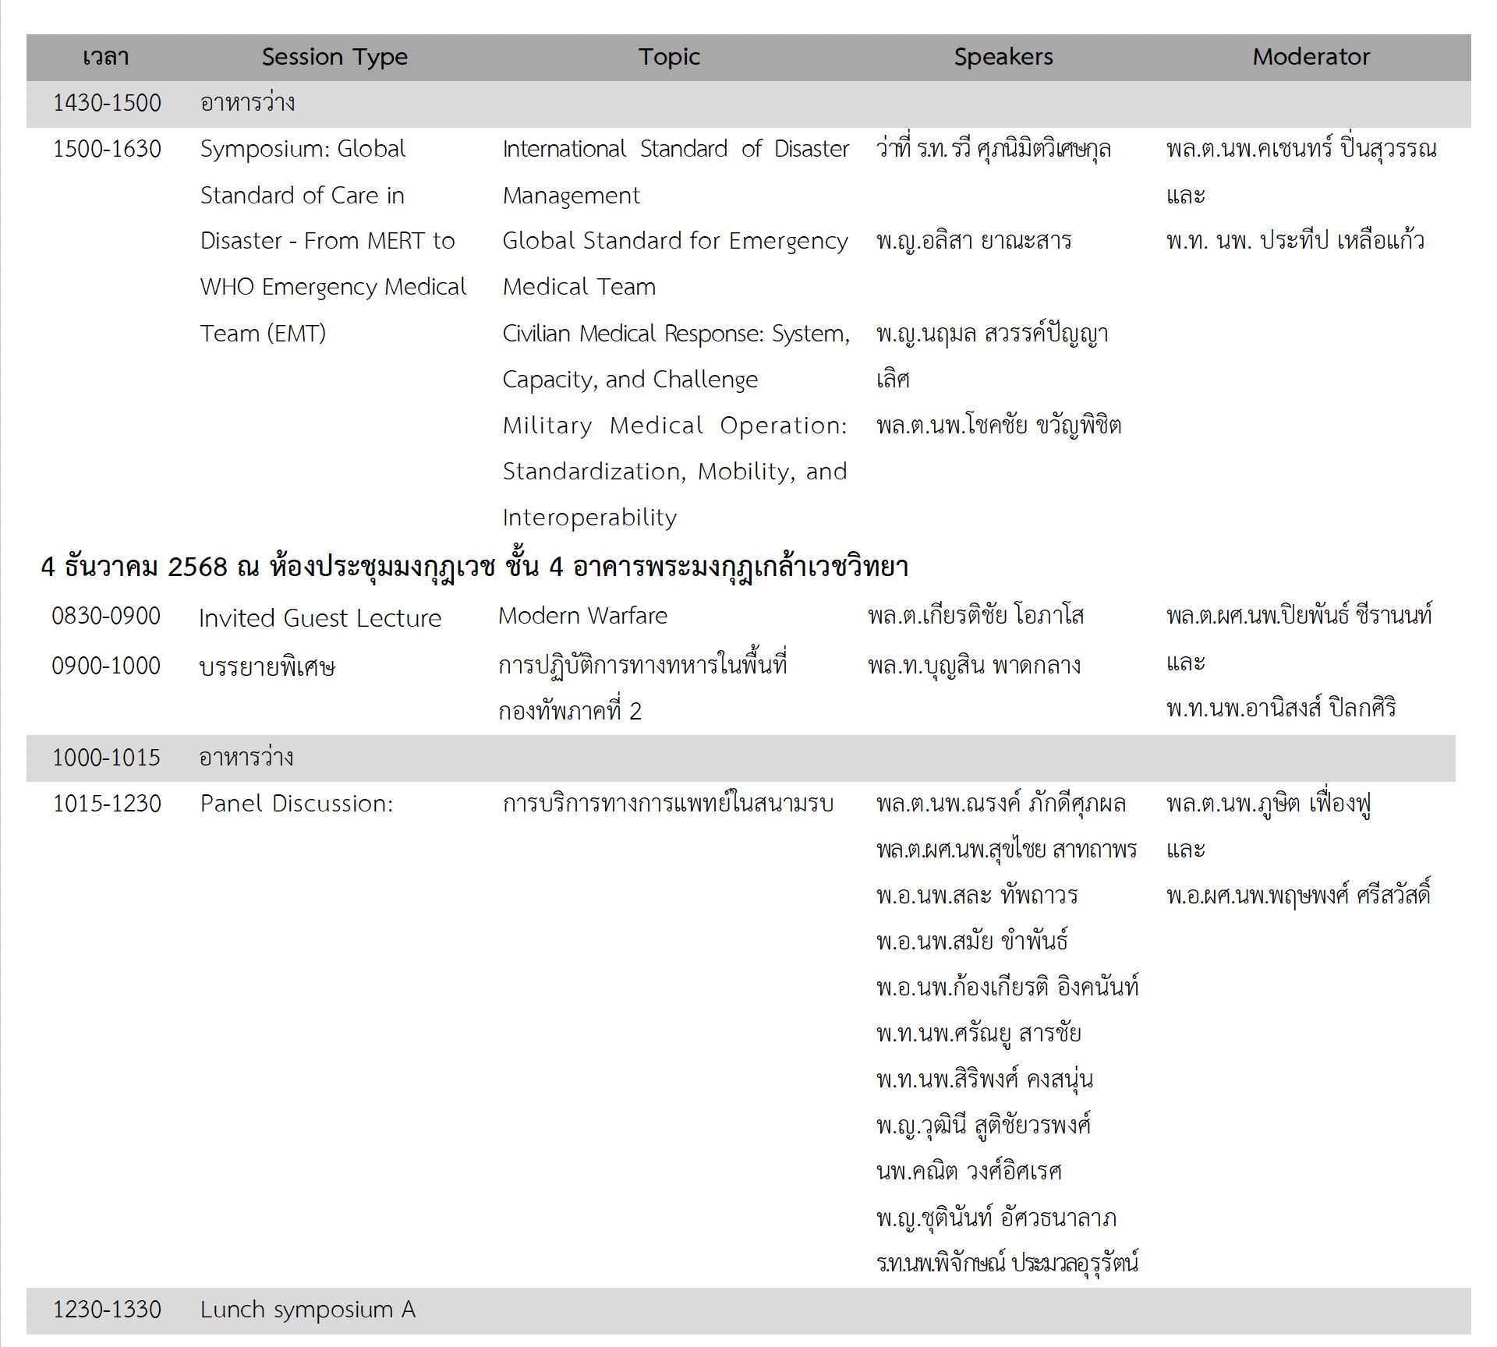Click panelist "พ.อ.นพ.สมัย ขำพันธ์"

(971, 942)
